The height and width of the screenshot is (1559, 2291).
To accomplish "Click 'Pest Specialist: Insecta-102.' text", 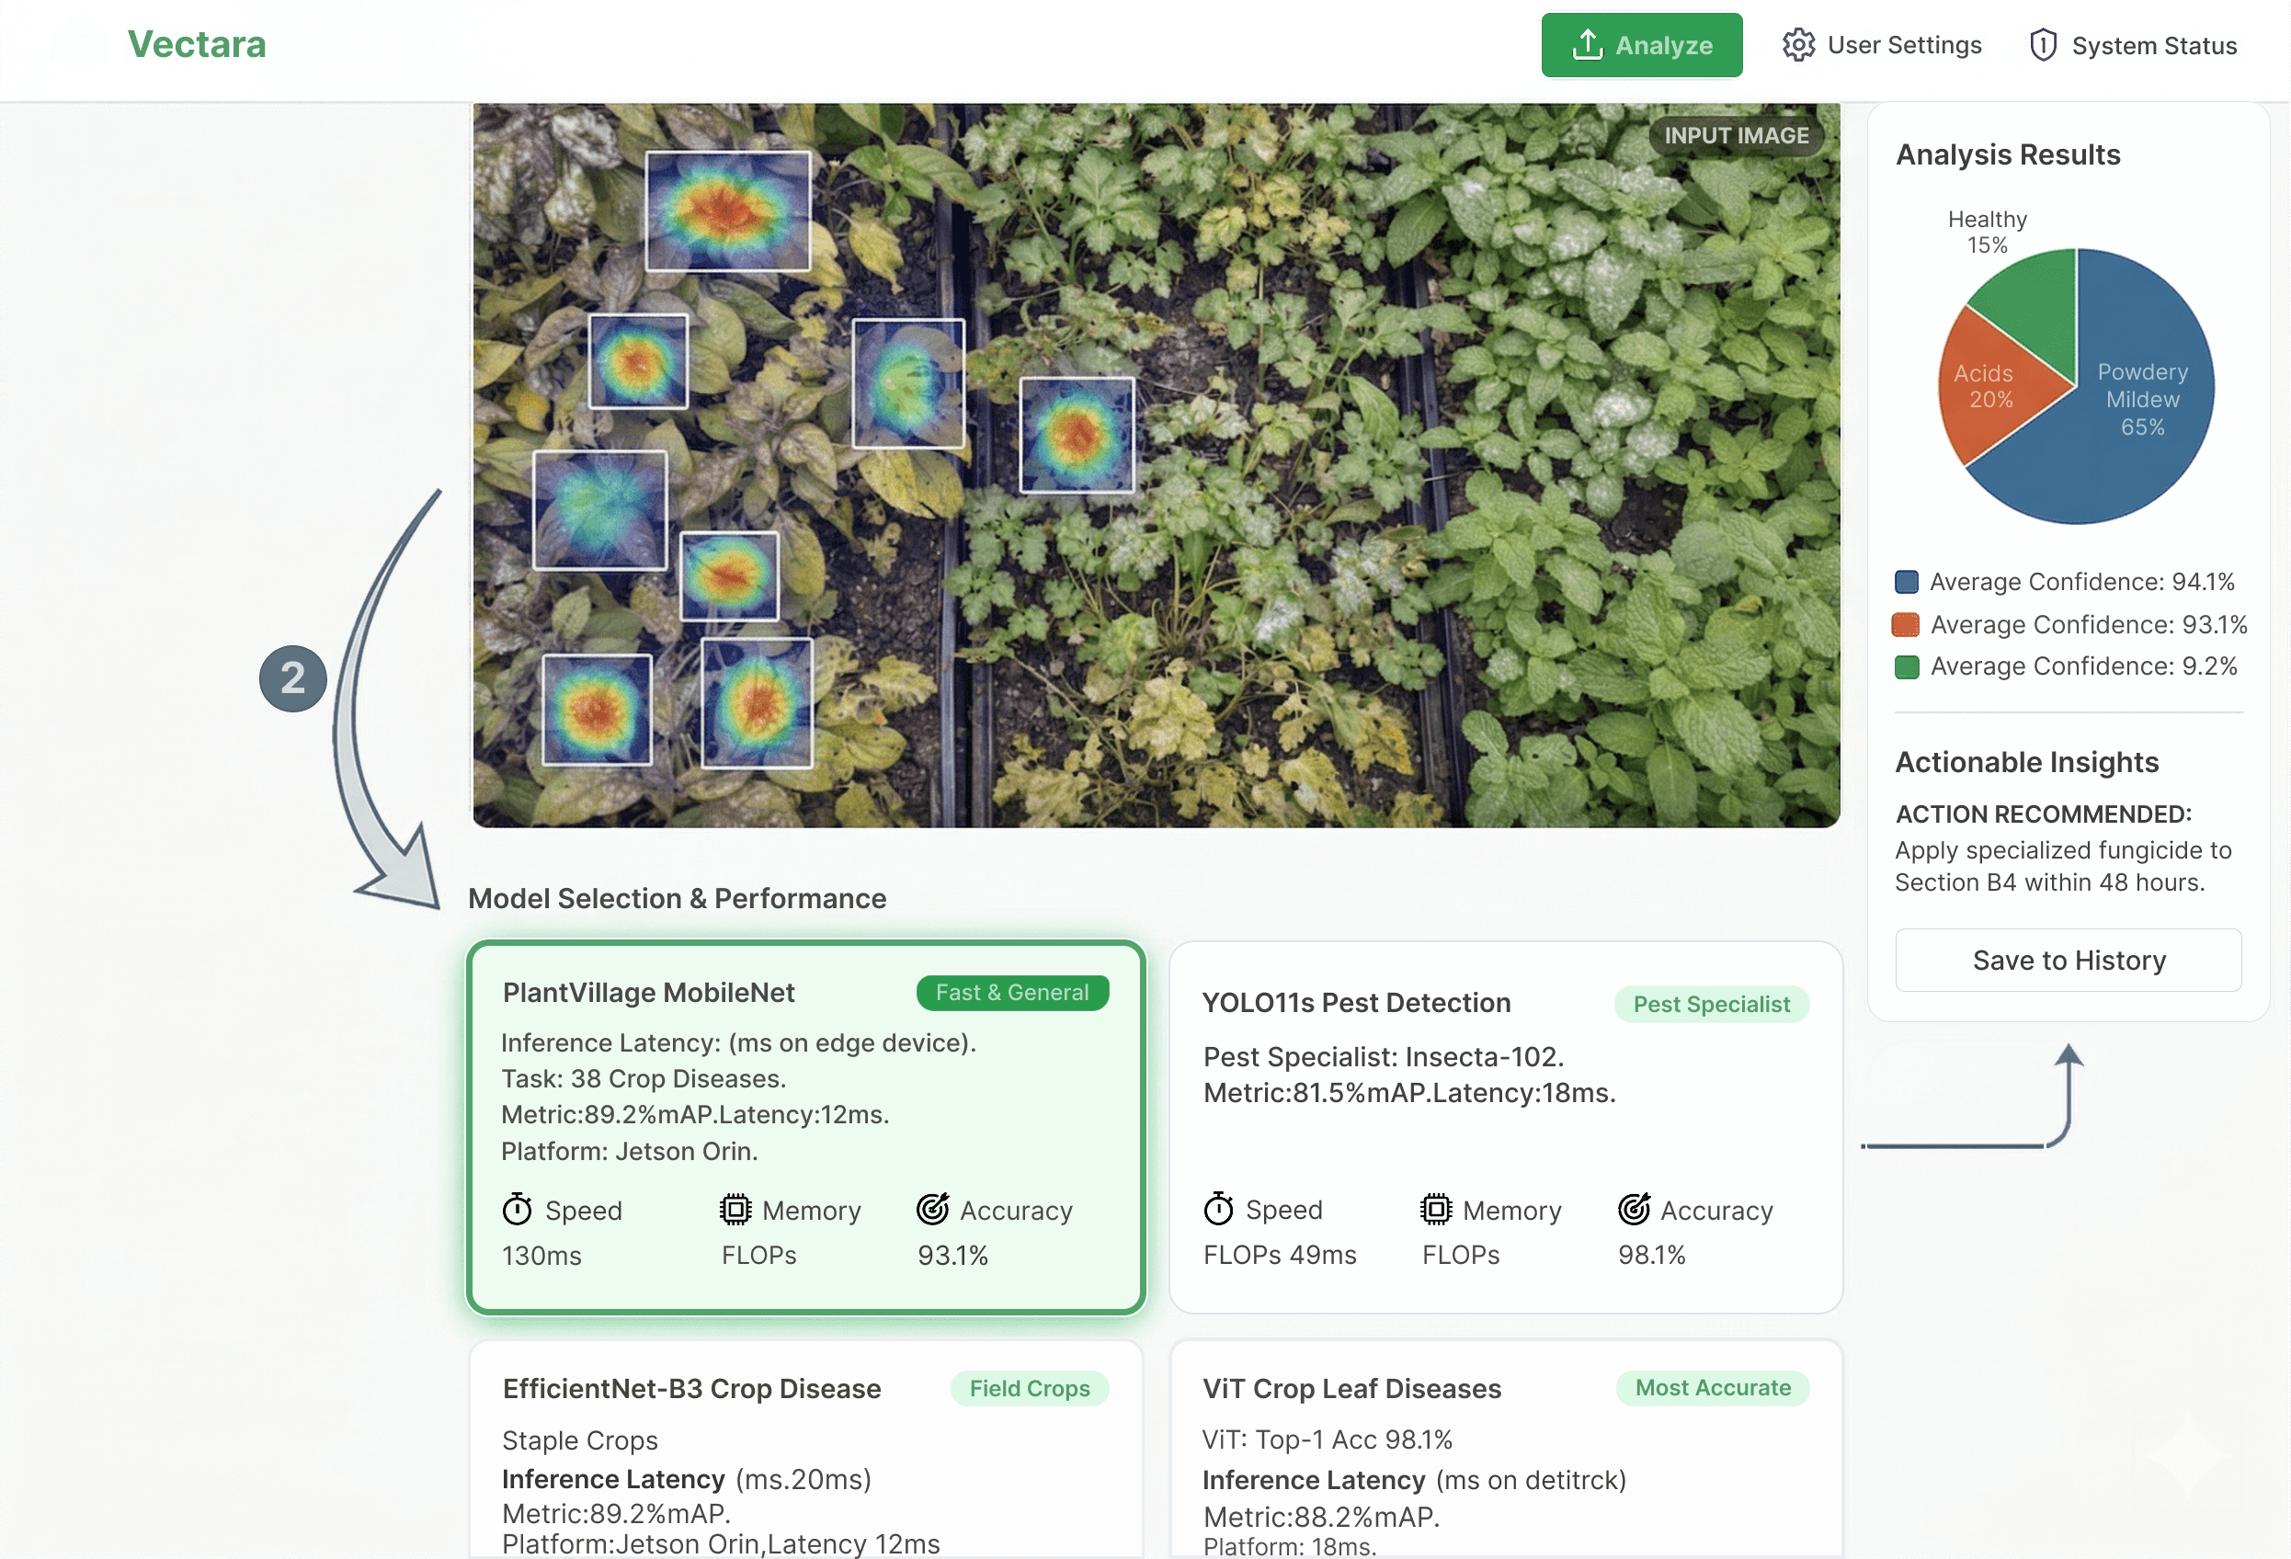I will tap(1383, 1056).
